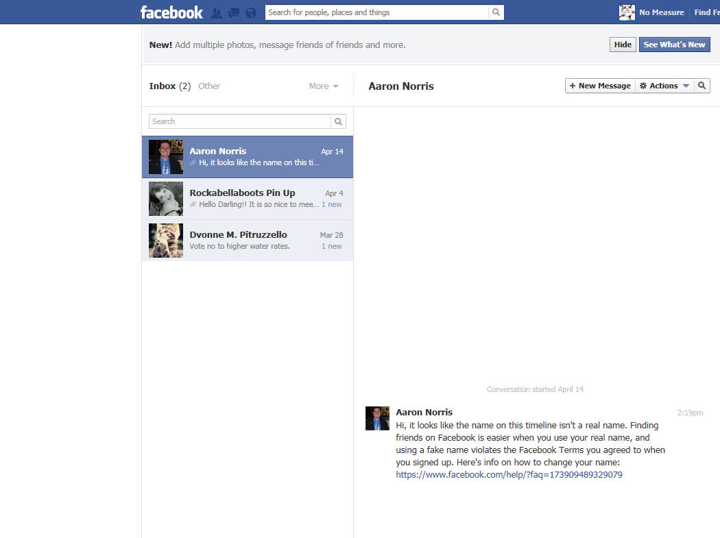Open the Actions dropdown menu
This screenshot has height=538, width=720.
pos(663,86)
